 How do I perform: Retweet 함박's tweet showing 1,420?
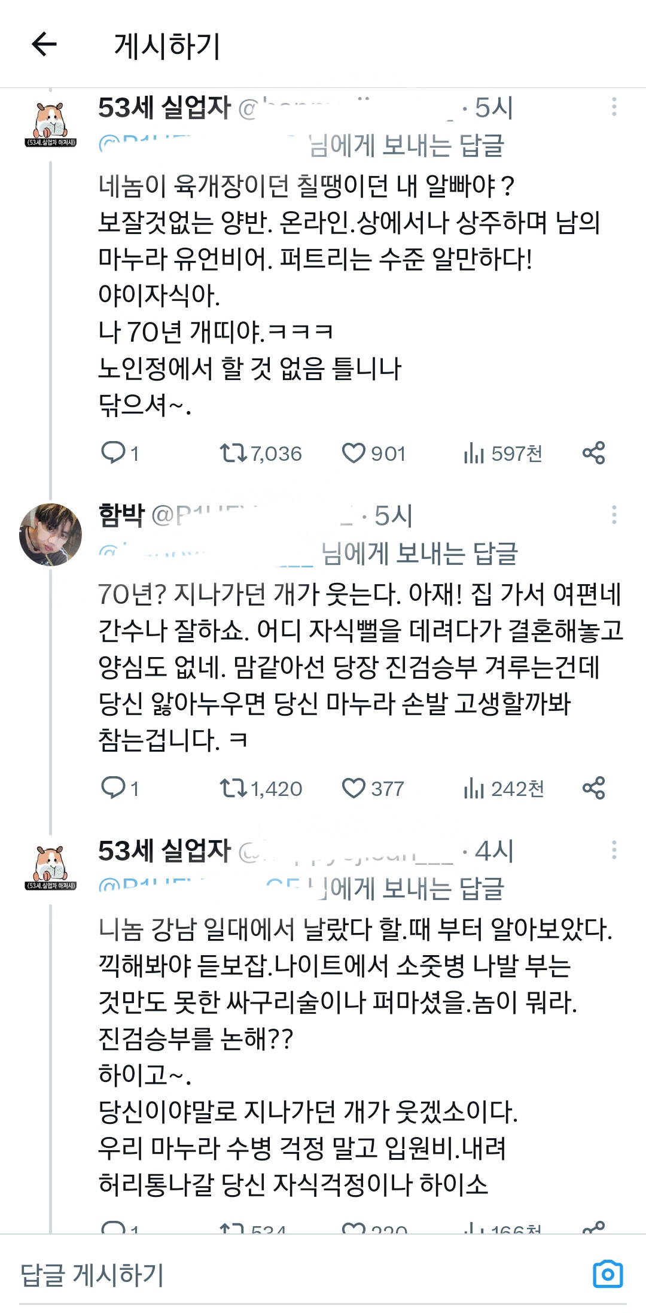[x=233, y=788]
